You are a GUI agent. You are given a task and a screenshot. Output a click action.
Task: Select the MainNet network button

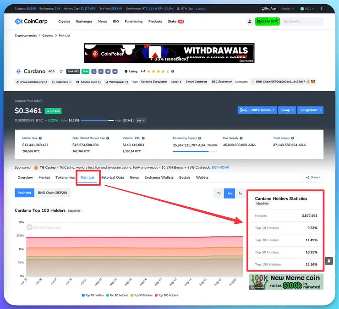tap(24, 193)
